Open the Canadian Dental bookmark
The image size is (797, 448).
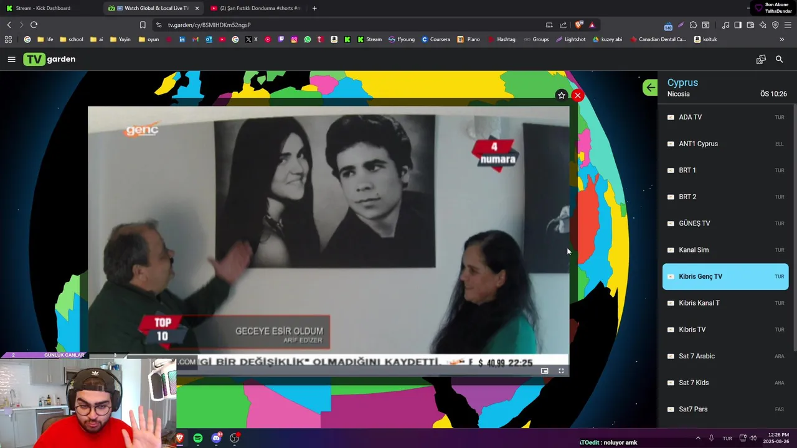[x=658, y=39]
